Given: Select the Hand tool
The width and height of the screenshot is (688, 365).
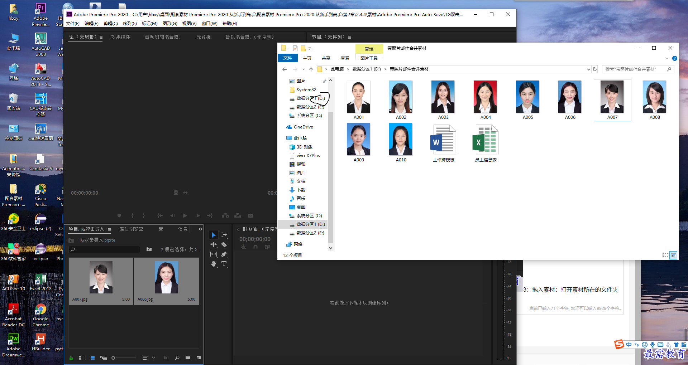Looking at the screenshot, I should tap(214, 264).
